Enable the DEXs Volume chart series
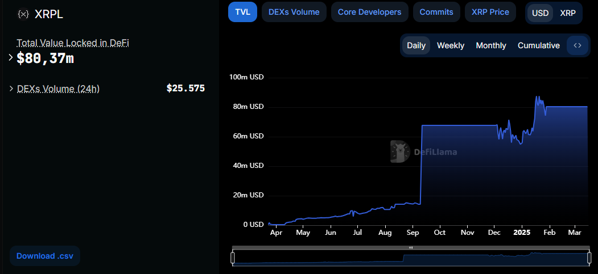 (294, 12)
